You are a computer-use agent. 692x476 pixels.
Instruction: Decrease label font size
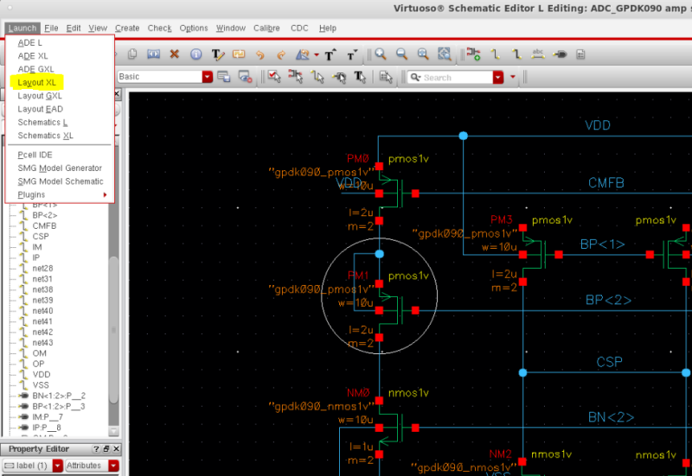pyautogui.click(x=351, y=54)
